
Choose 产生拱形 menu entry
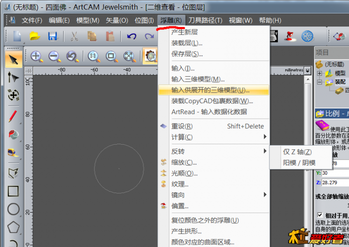click(x=214, y=231)
